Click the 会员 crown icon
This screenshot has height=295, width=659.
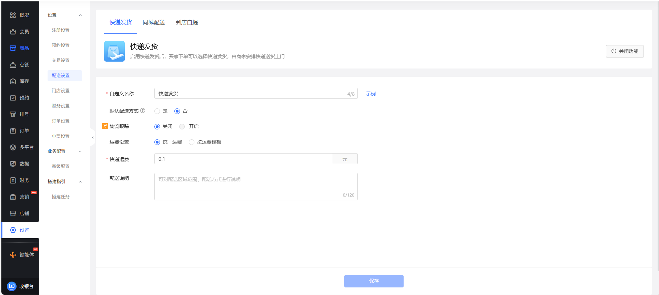pyautogui.click(x=13, y=32)
